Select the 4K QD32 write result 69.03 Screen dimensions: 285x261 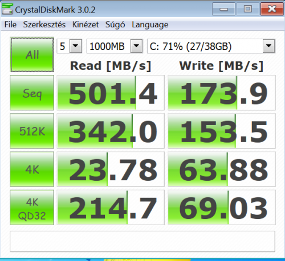pos(222,208)
